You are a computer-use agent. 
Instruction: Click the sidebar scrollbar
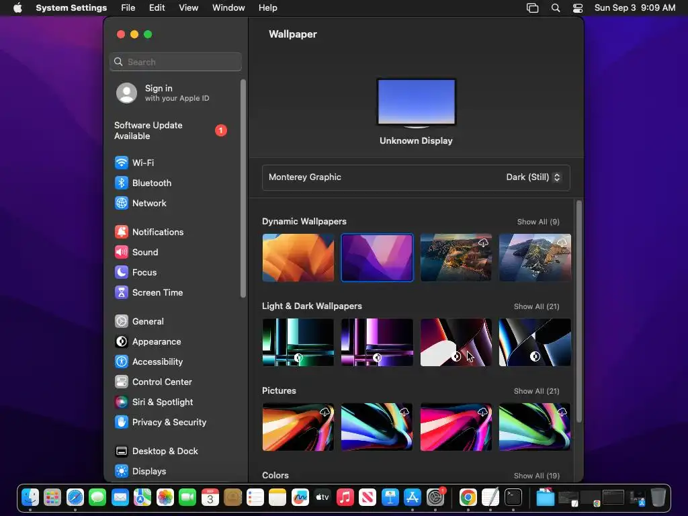(243, 189)
